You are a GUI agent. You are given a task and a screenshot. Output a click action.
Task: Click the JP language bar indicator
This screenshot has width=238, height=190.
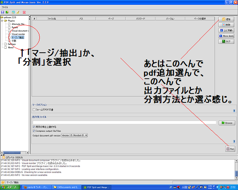pyautogui.click(x=171, y=187)
